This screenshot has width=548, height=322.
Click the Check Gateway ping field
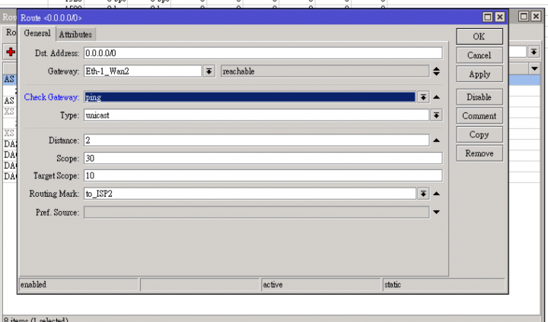[250, 97]
